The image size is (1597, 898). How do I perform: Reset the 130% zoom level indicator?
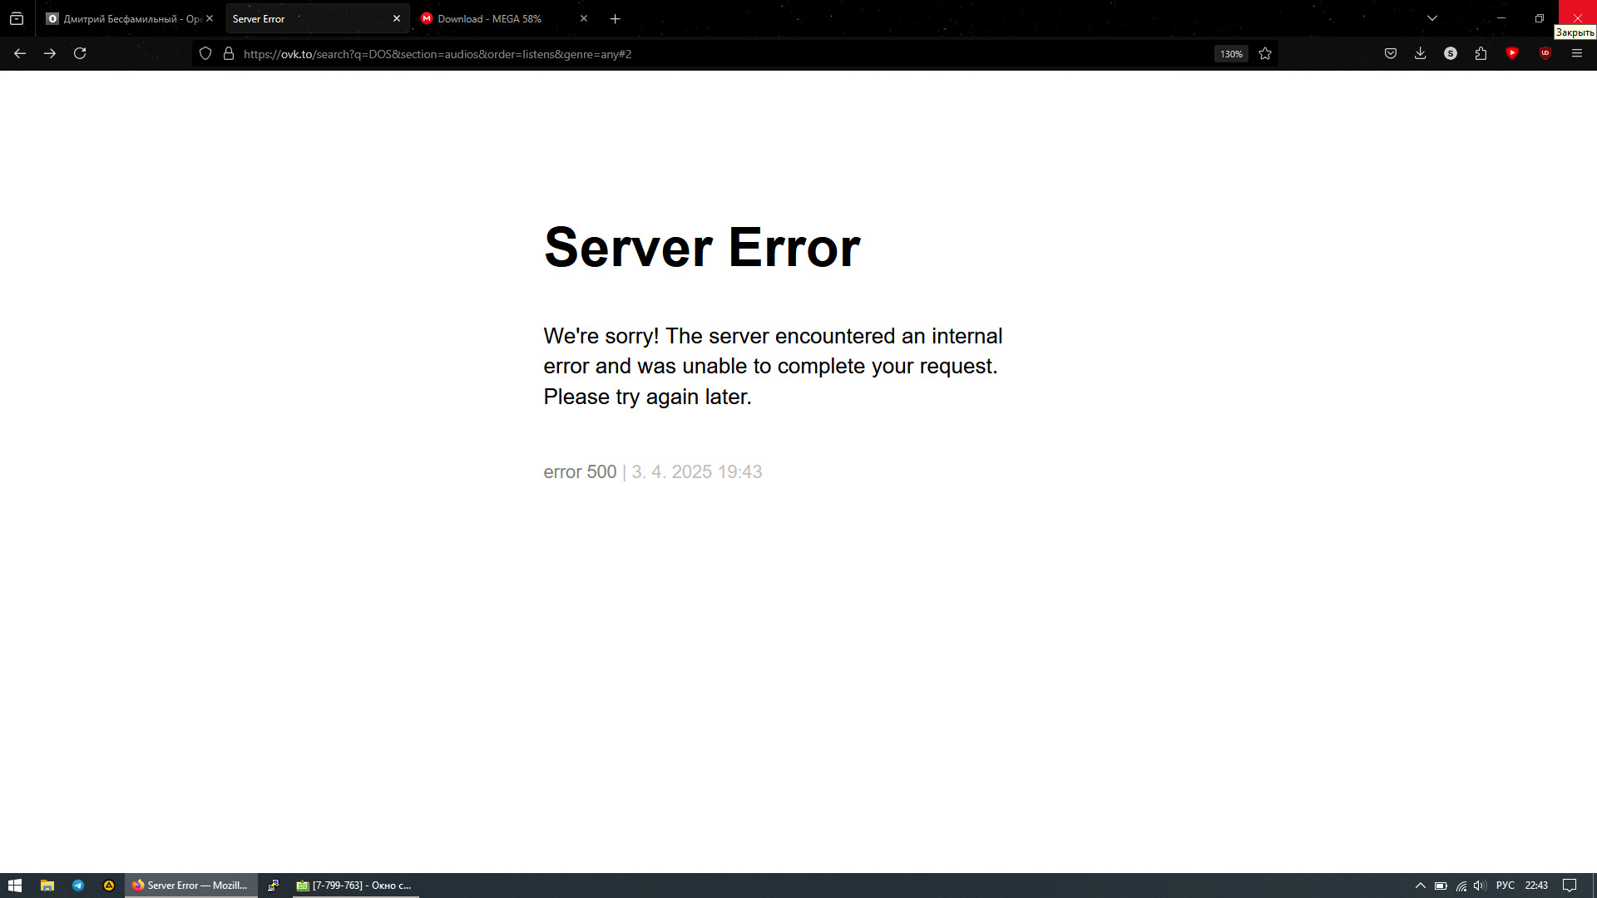point(1231,54)
